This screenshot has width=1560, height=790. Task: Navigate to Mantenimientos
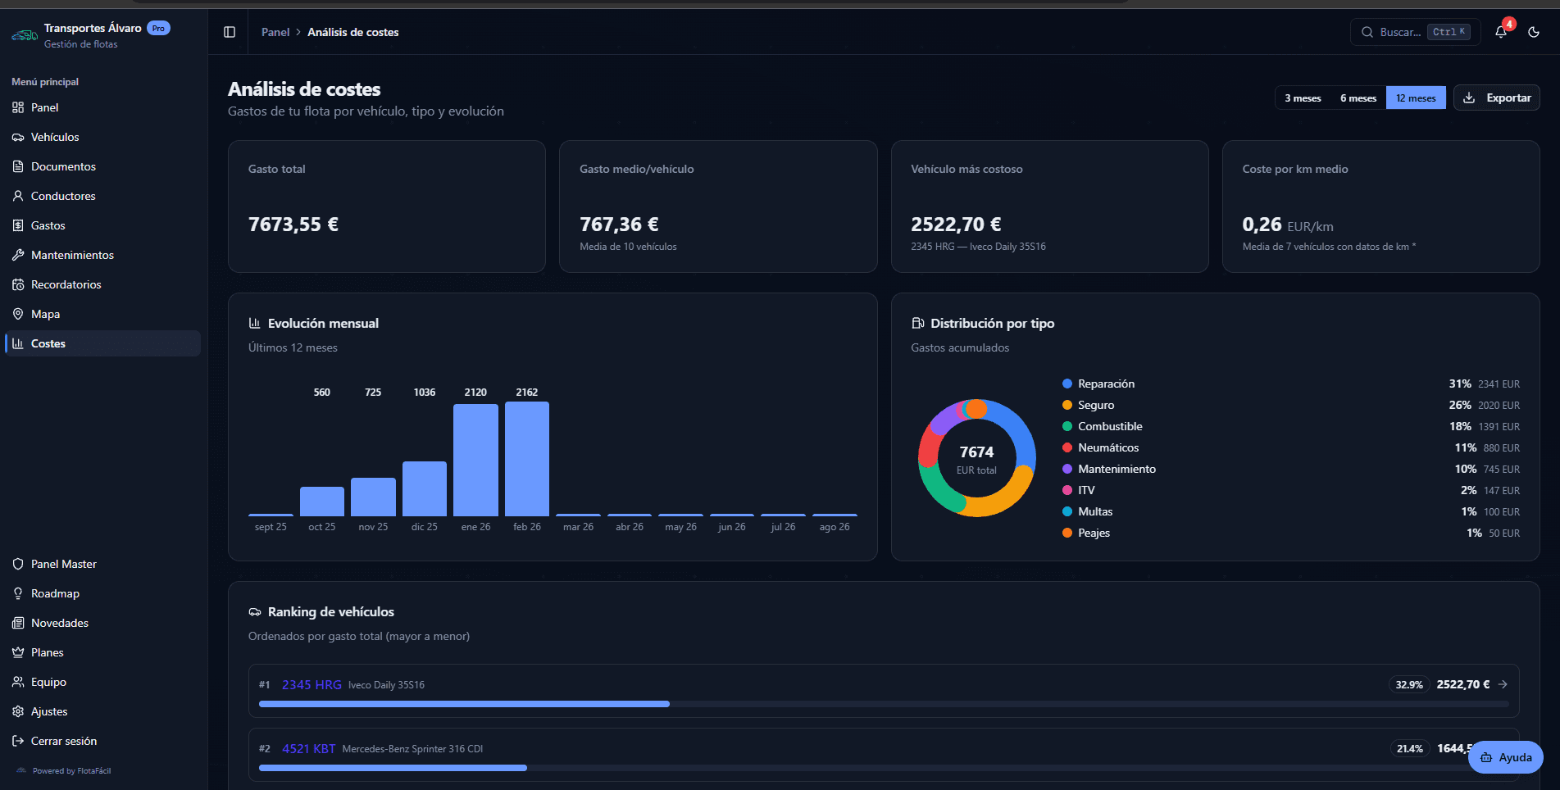(x=102, y=255)
